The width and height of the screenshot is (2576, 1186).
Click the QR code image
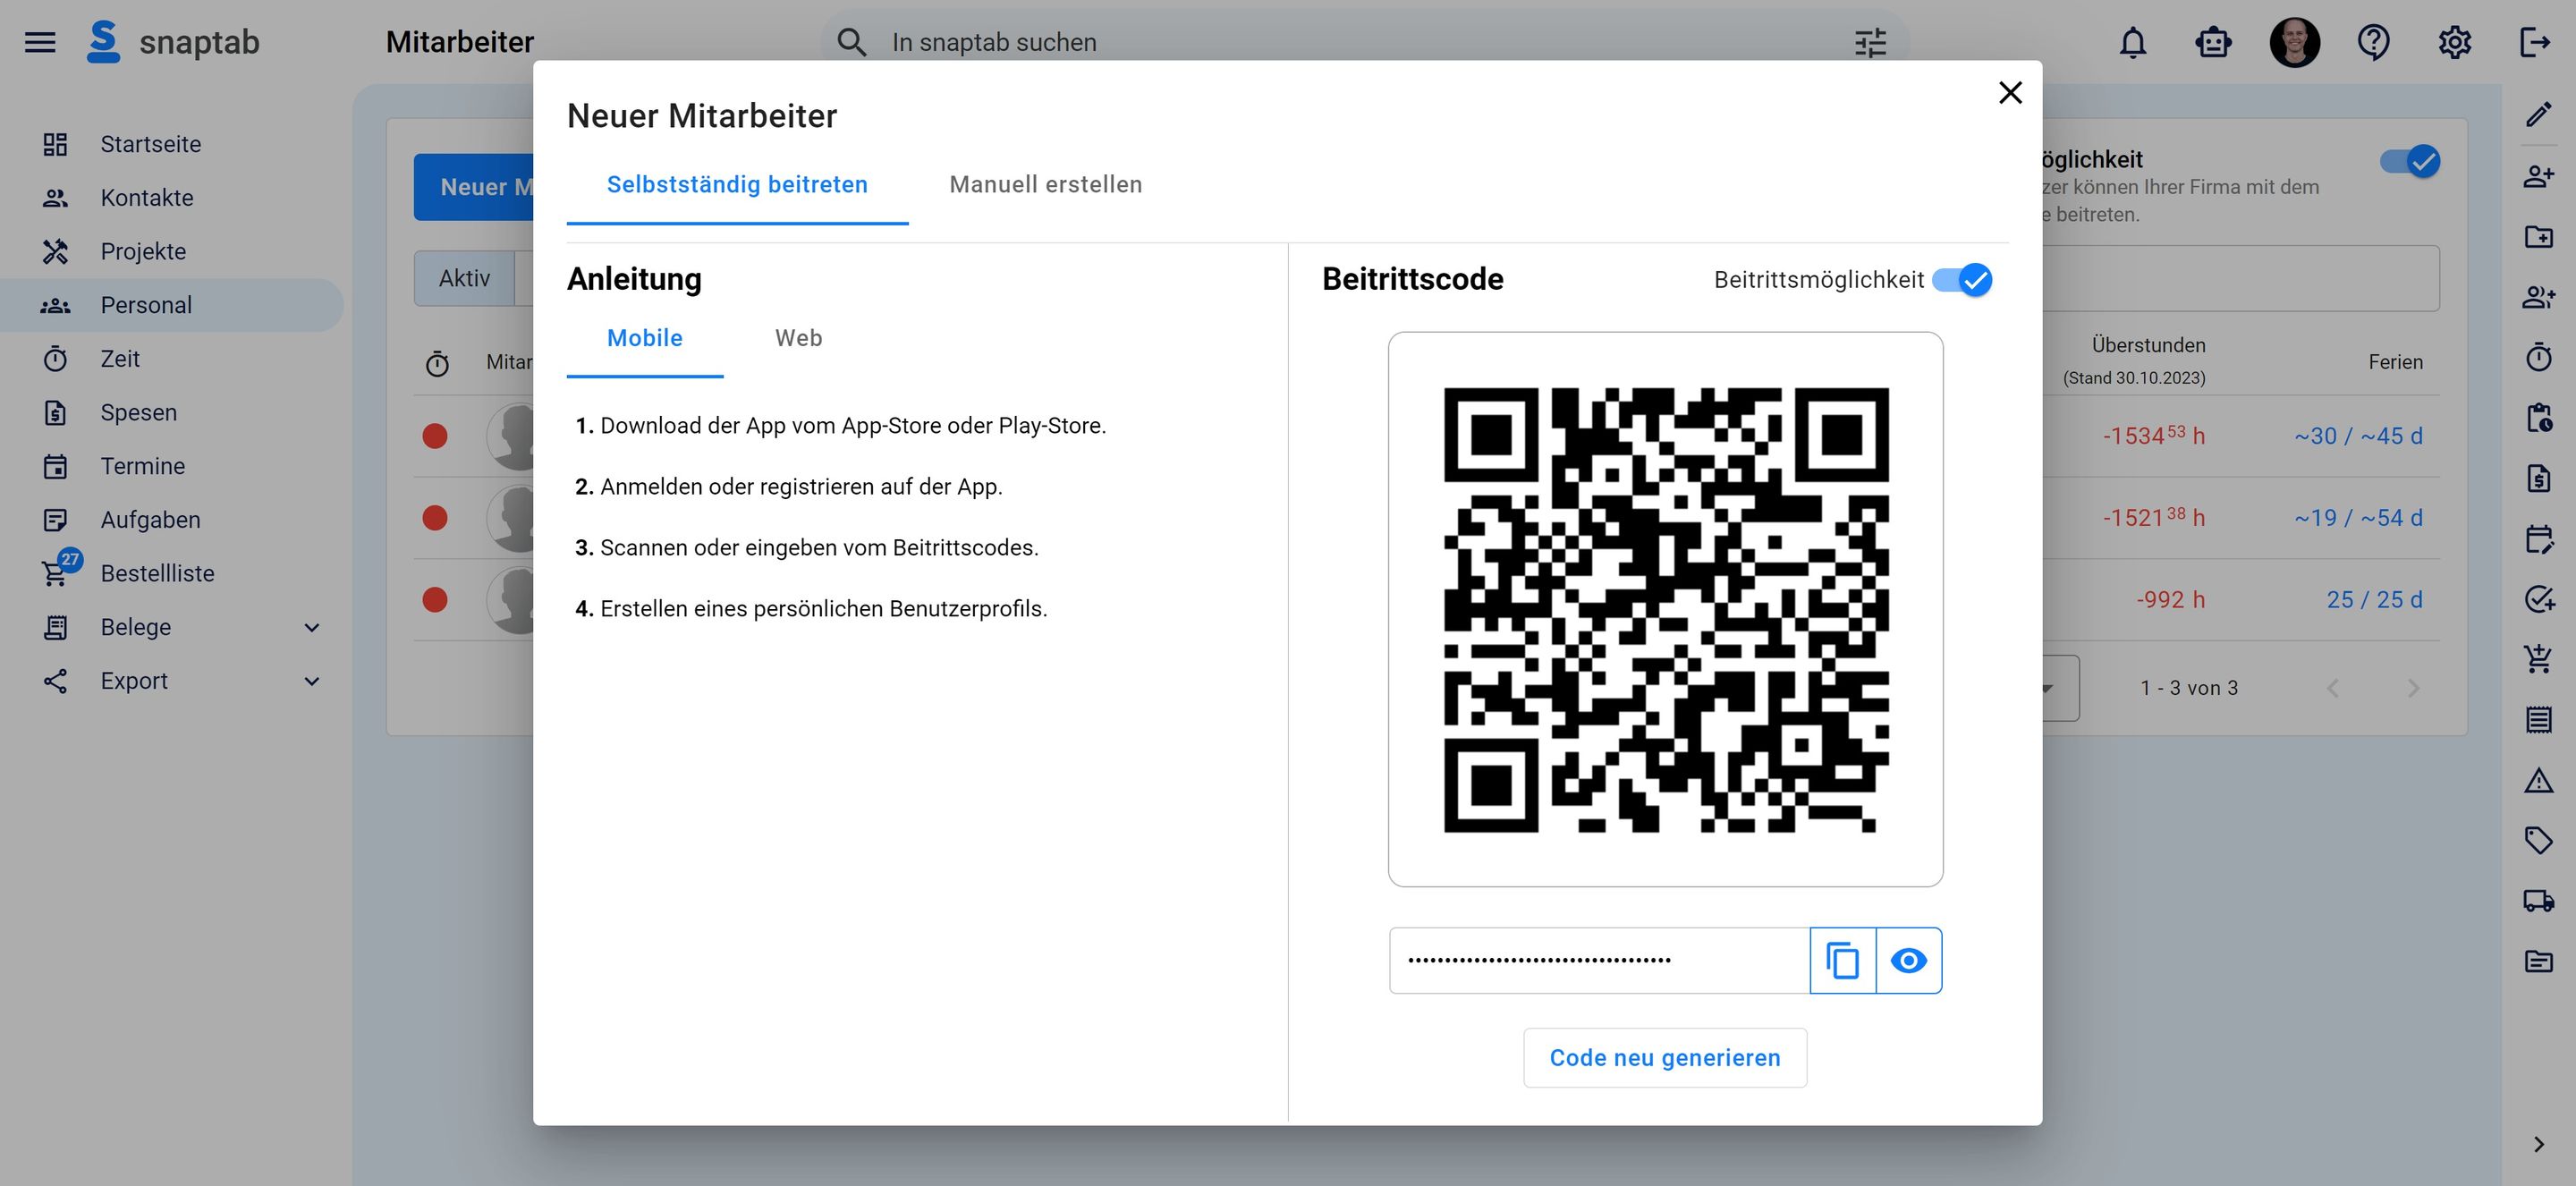(x=1666, y=610)
